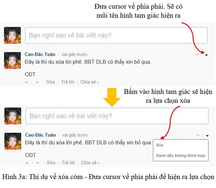The height and width of the screenshot is (188, 216).
Task: Focus the bottom Bạn nghĩ sao input box
Action: (x=117, y=116)
